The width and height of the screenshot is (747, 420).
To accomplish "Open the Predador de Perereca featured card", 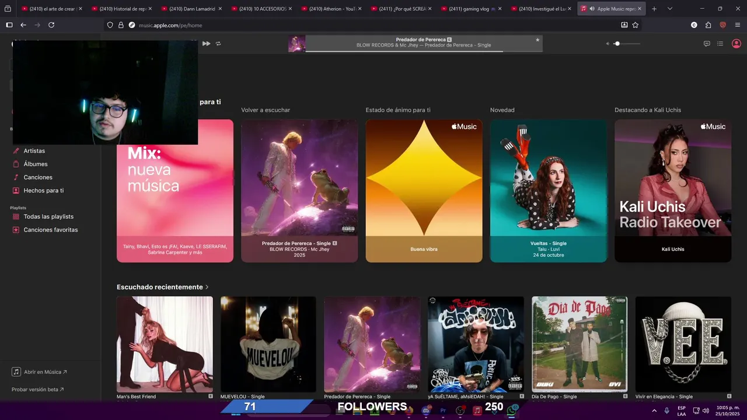I will point(299,191).
